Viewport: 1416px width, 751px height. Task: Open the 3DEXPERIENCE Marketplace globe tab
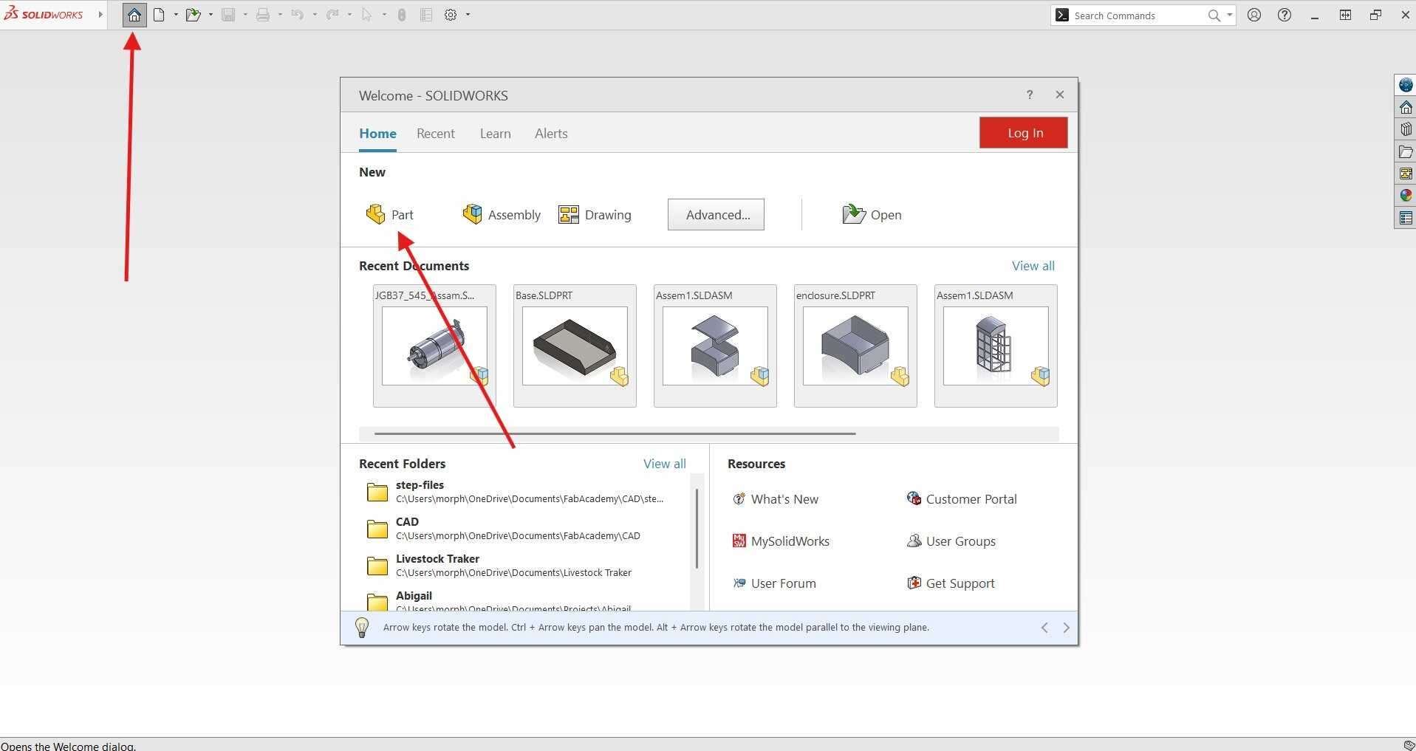[x=1406, y=85]
